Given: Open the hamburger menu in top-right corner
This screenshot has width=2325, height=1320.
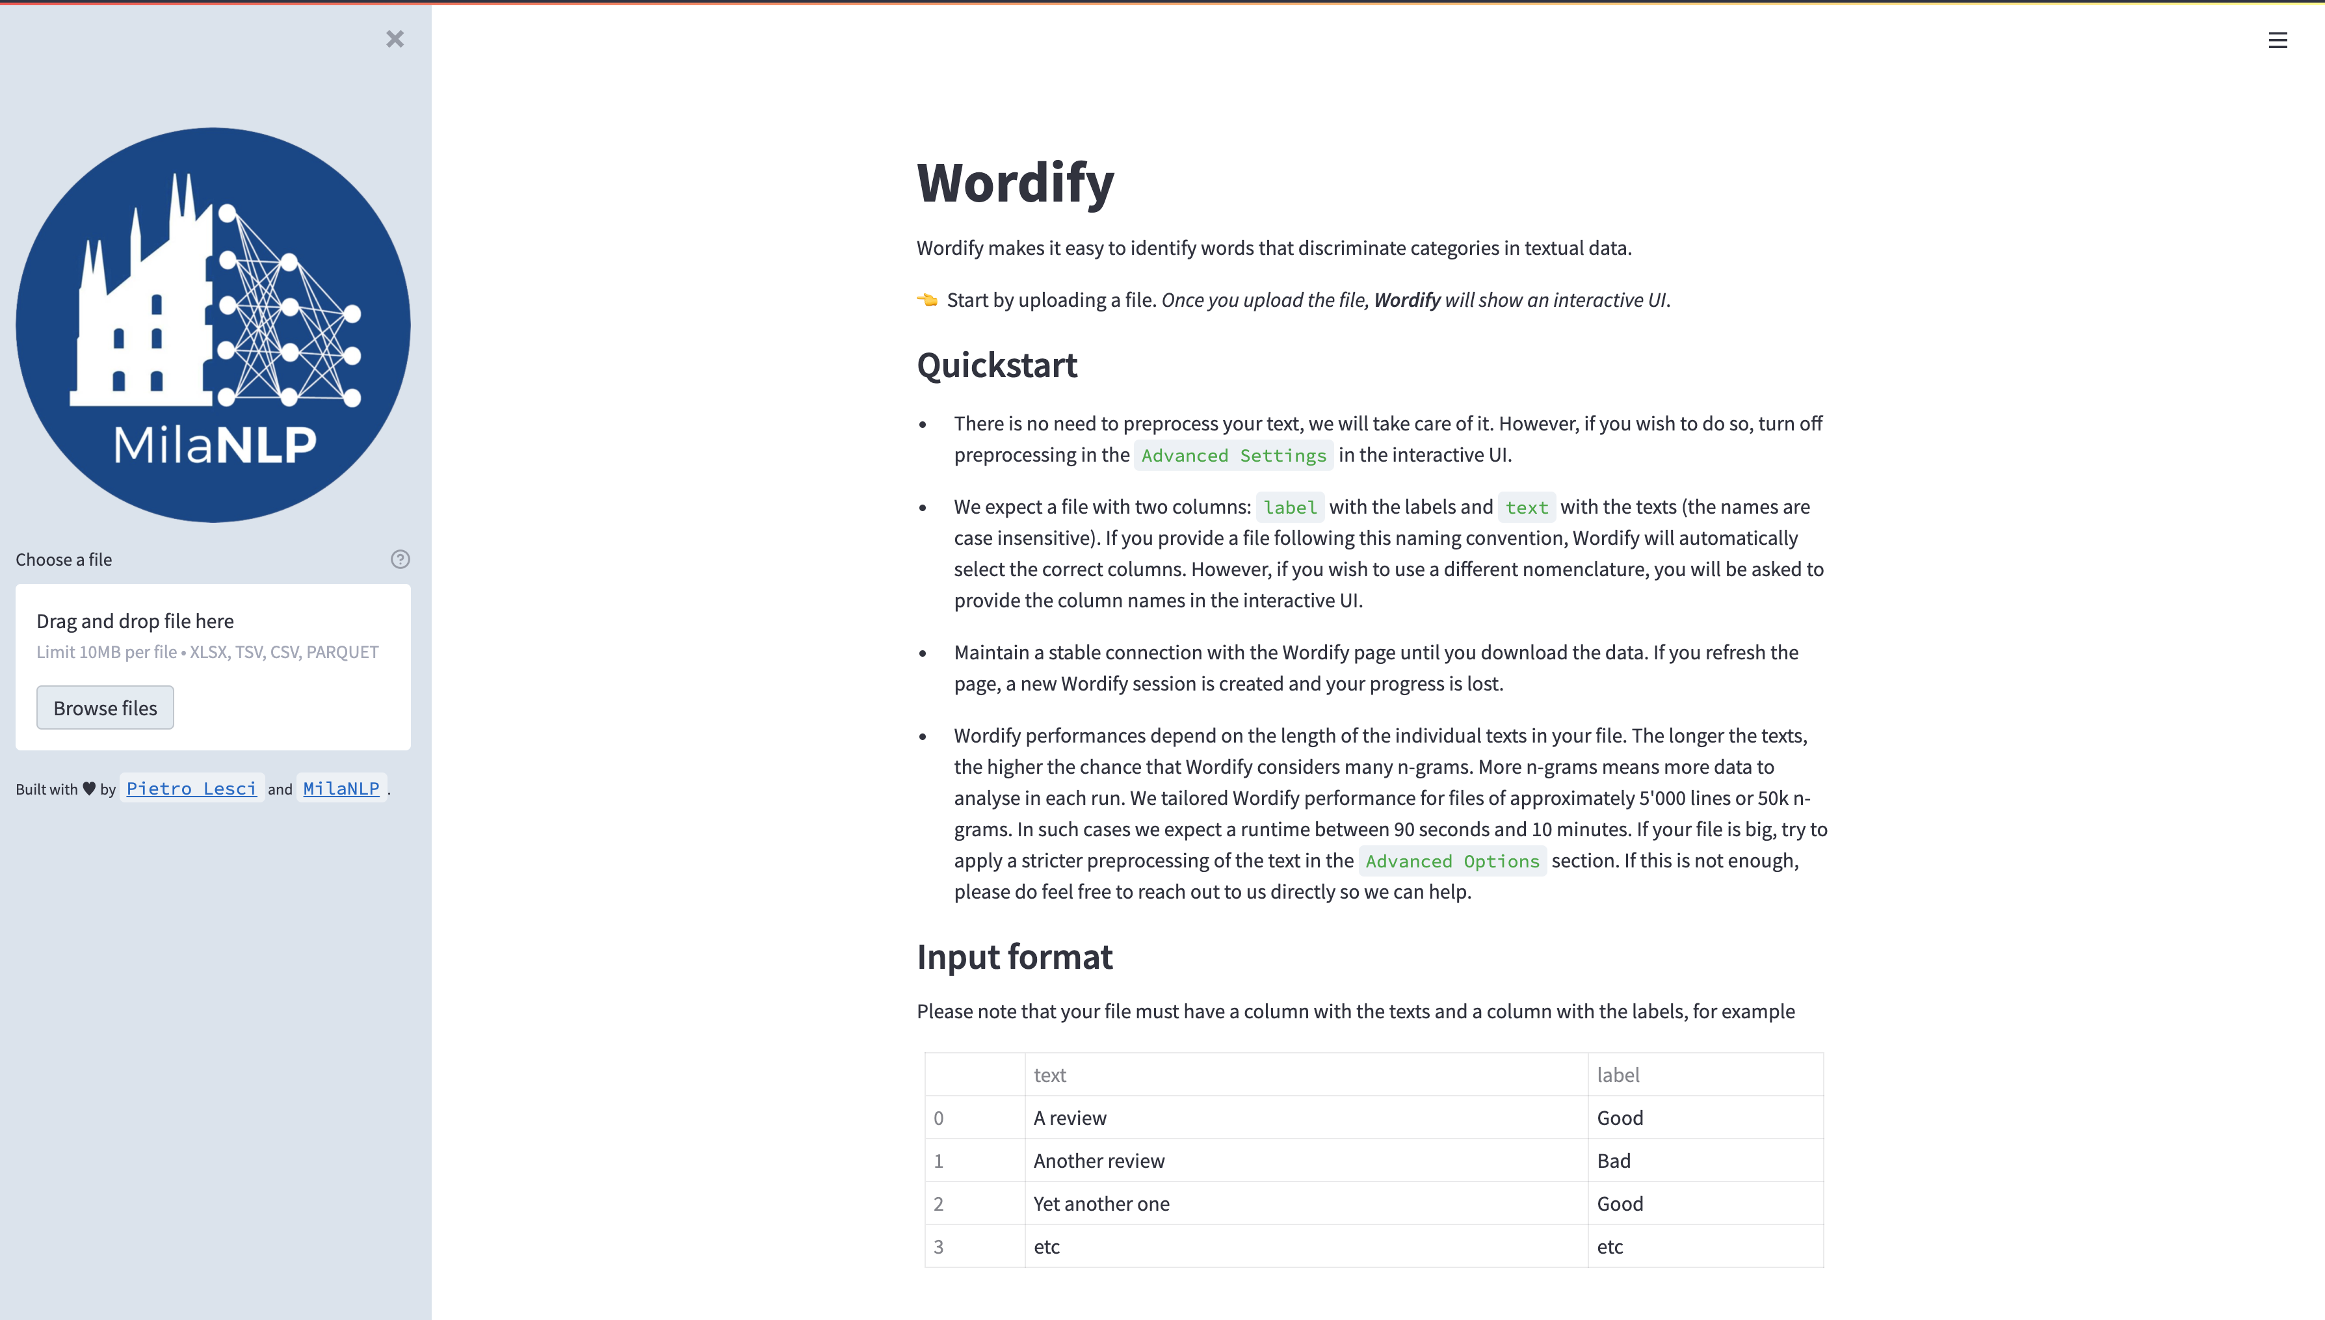Looking at the screenshot, I should point(2277,41).
